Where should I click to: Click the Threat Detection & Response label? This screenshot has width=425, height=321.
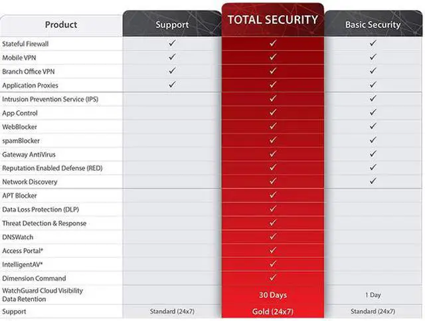[44, 223]
